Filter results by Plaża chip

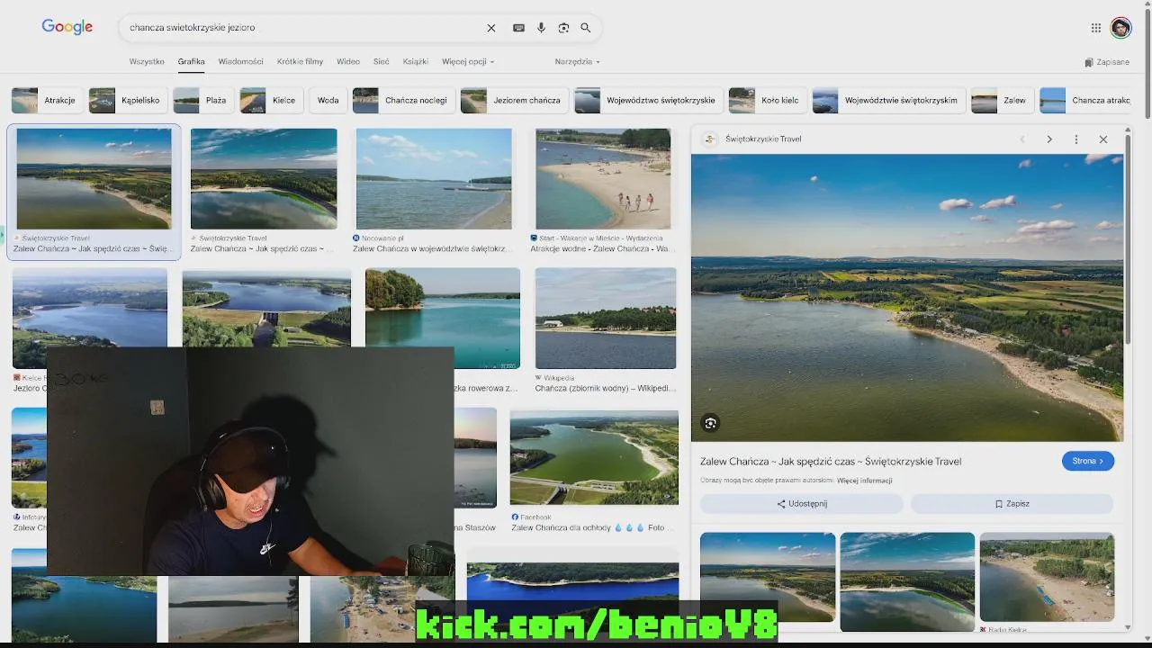point(203,100)
